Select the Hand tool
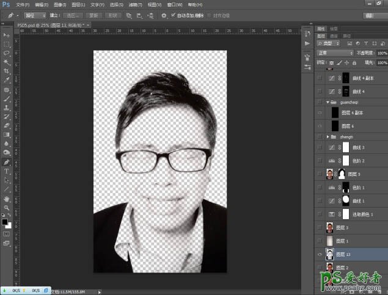 click(7, 198)
